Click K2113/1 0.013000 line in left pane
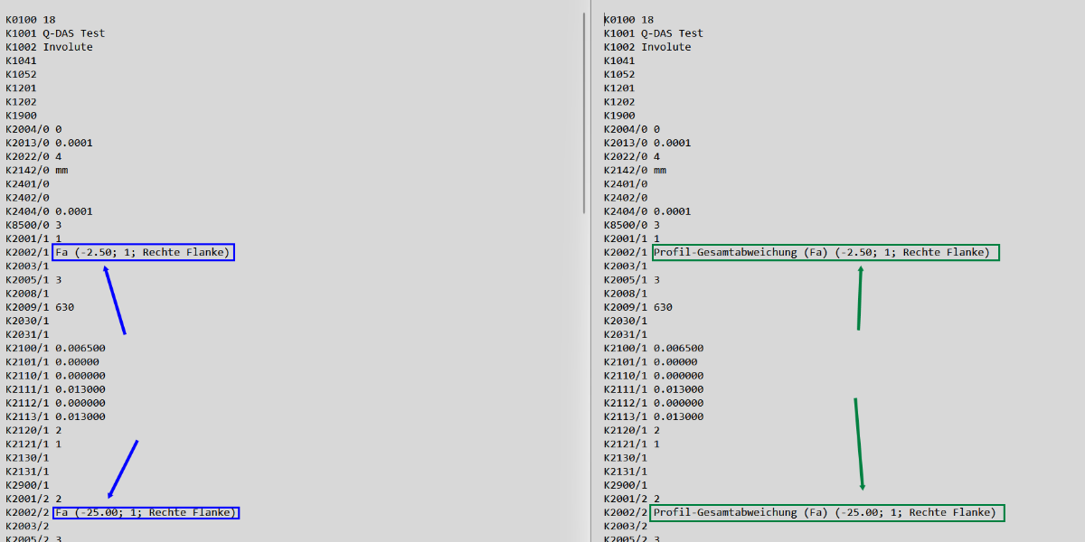1085x542 pixels. point(55,417)
